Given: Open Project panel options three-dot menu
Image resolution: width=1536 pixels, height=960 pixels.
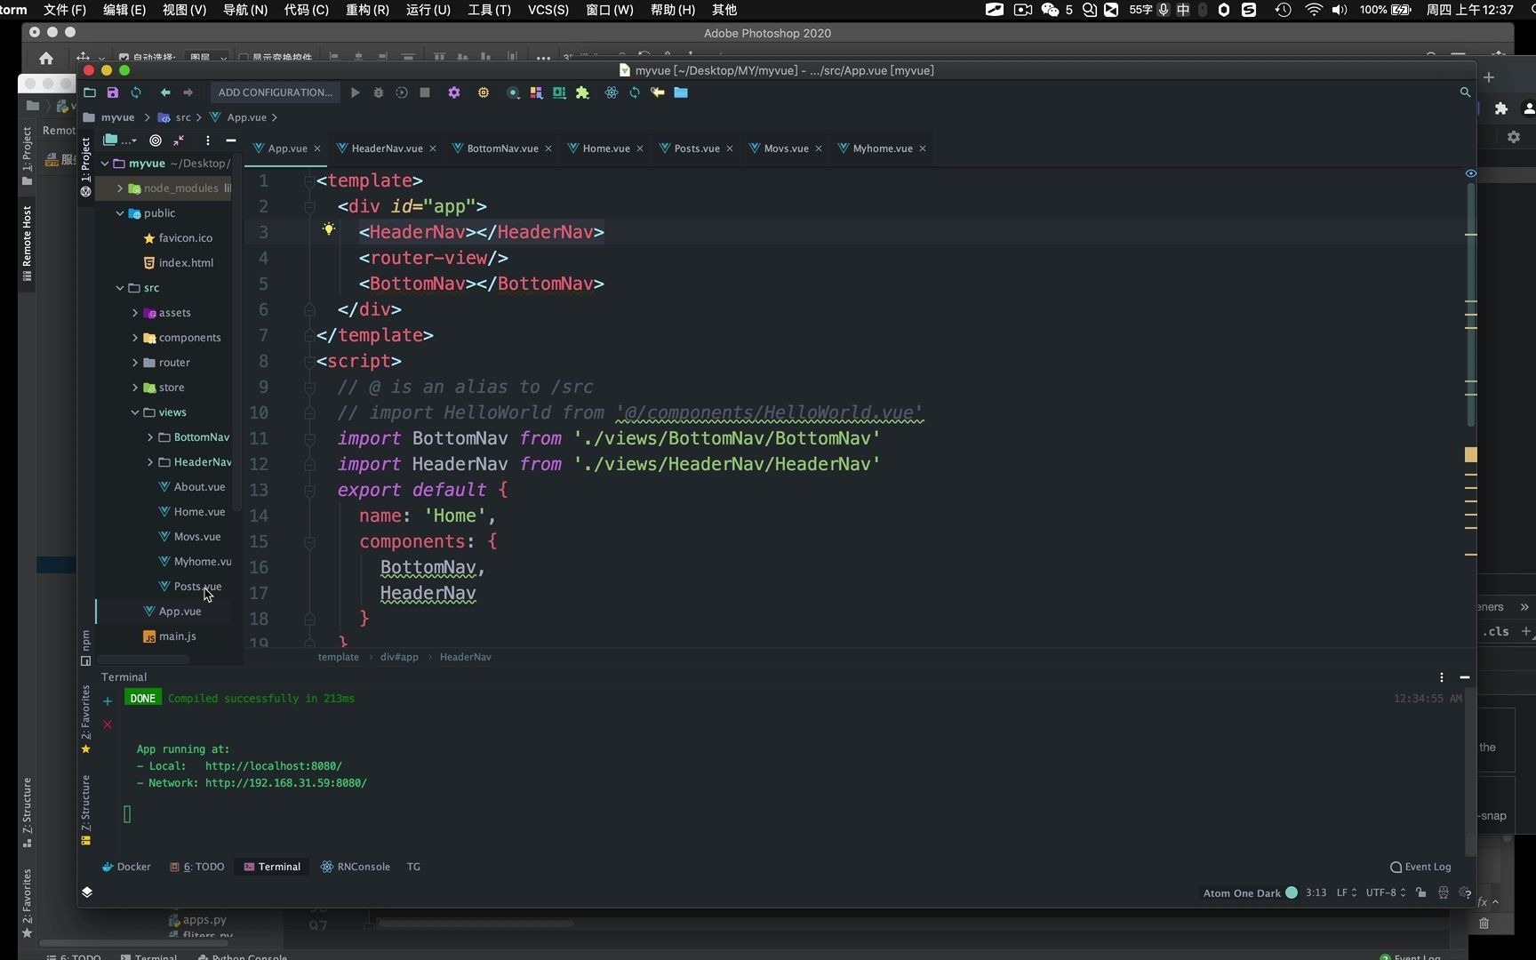Looking at the screenshot, I should click(207, 140).
